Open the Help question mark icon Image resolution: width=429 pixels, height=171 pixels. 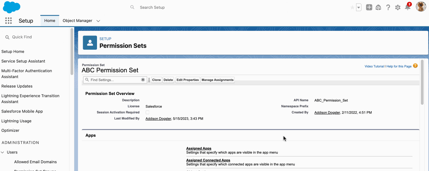pyautogui.click(x=388, y=7)
